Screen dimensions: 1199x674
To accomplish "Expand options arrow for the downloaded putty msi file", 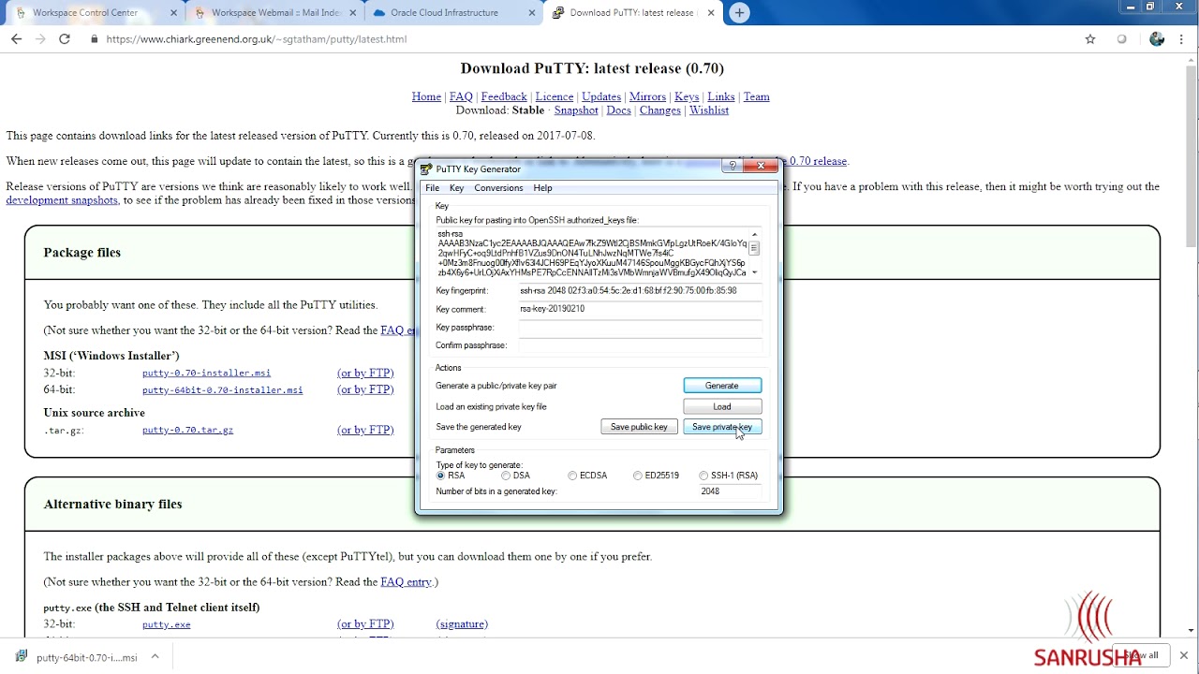I will tap(155, 657).
